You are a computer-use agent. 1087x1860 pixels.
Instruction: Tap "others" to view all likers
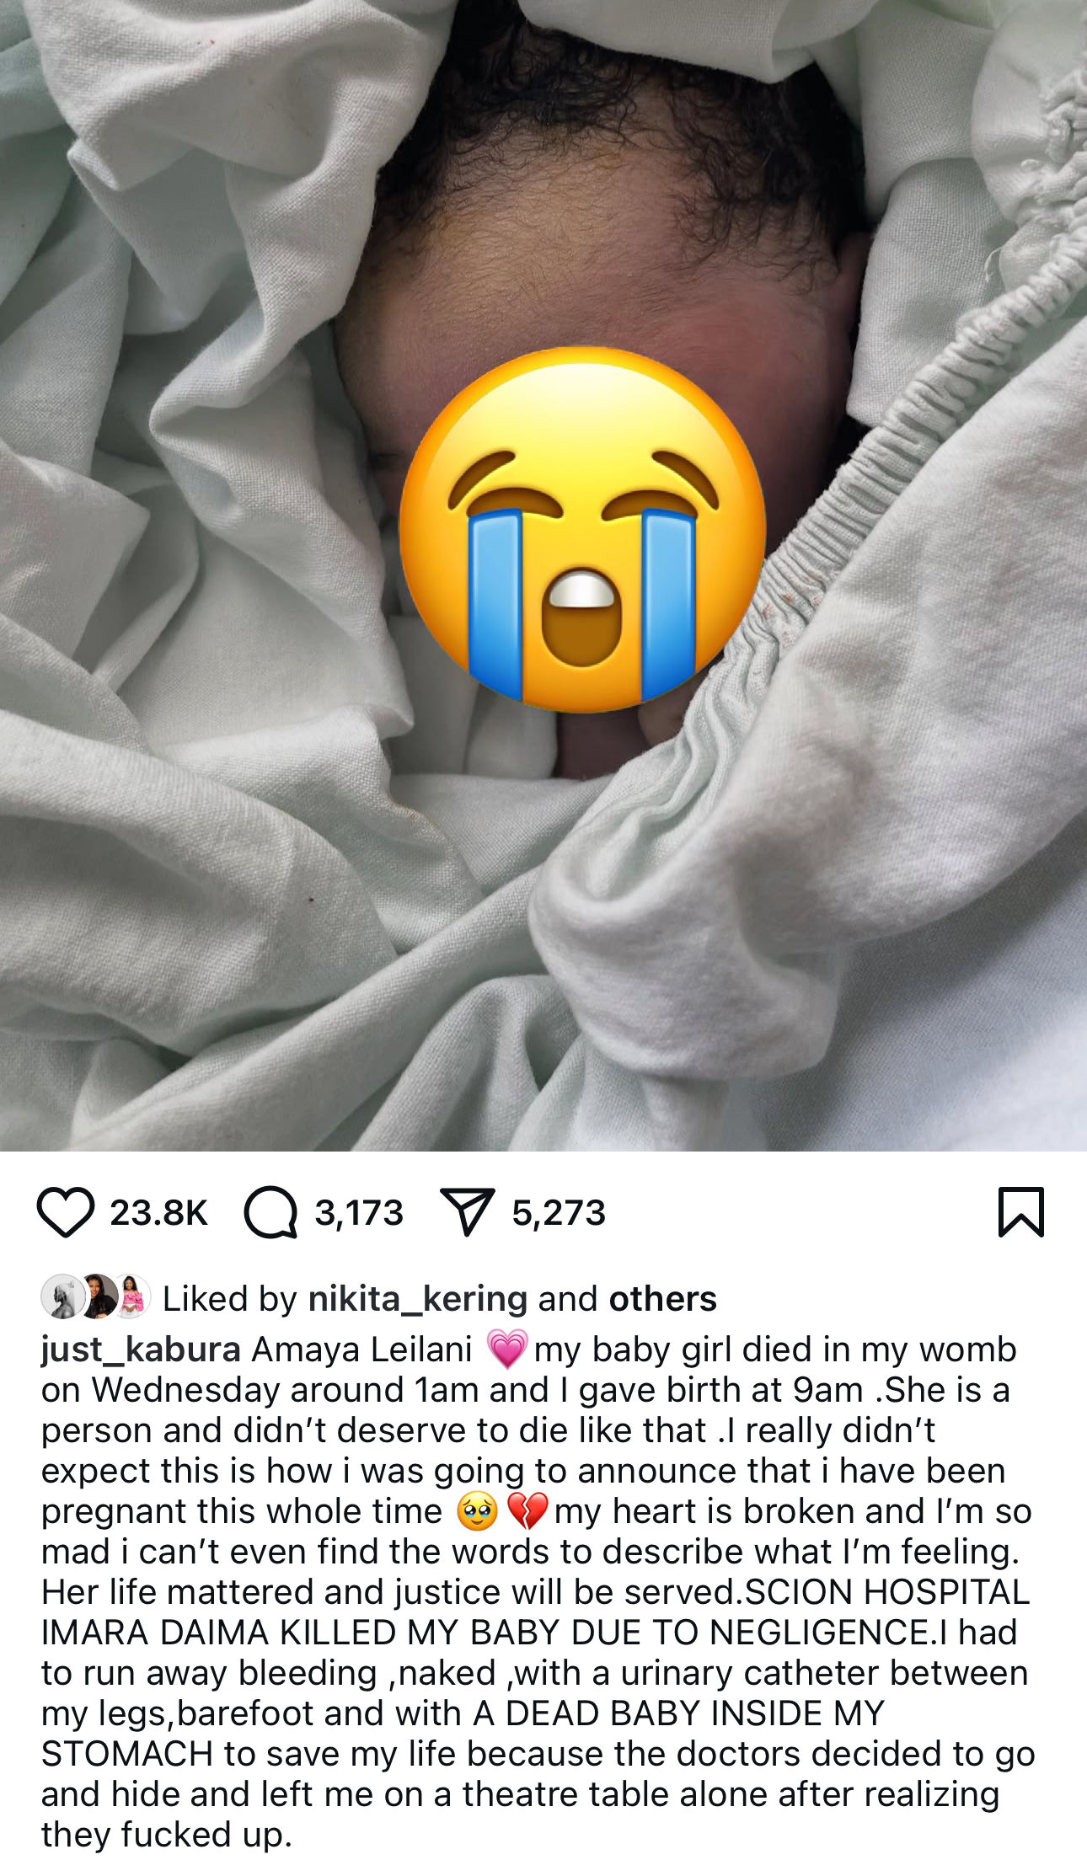coord(663,1299)
